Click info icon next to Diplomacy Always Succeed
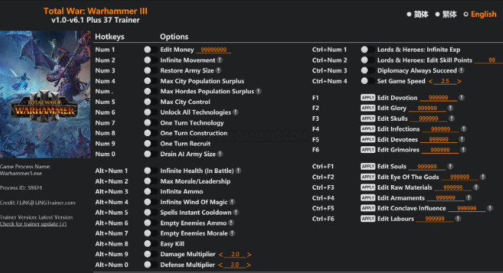 [x=462, y=70]
